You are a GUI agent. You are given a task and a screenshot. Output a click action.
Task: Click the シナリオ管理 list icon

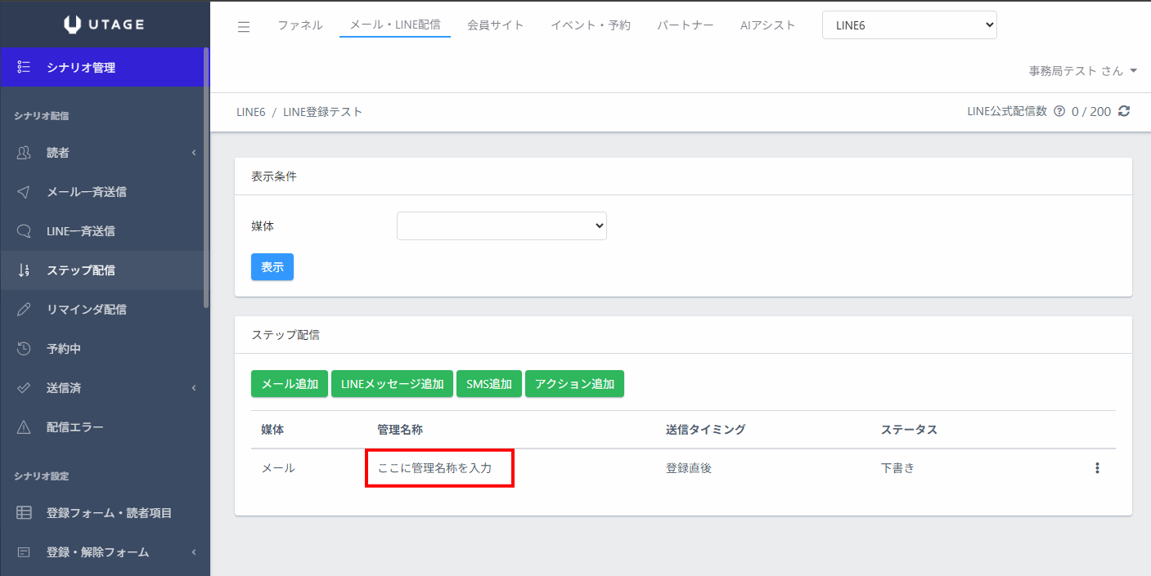point(24,67)
